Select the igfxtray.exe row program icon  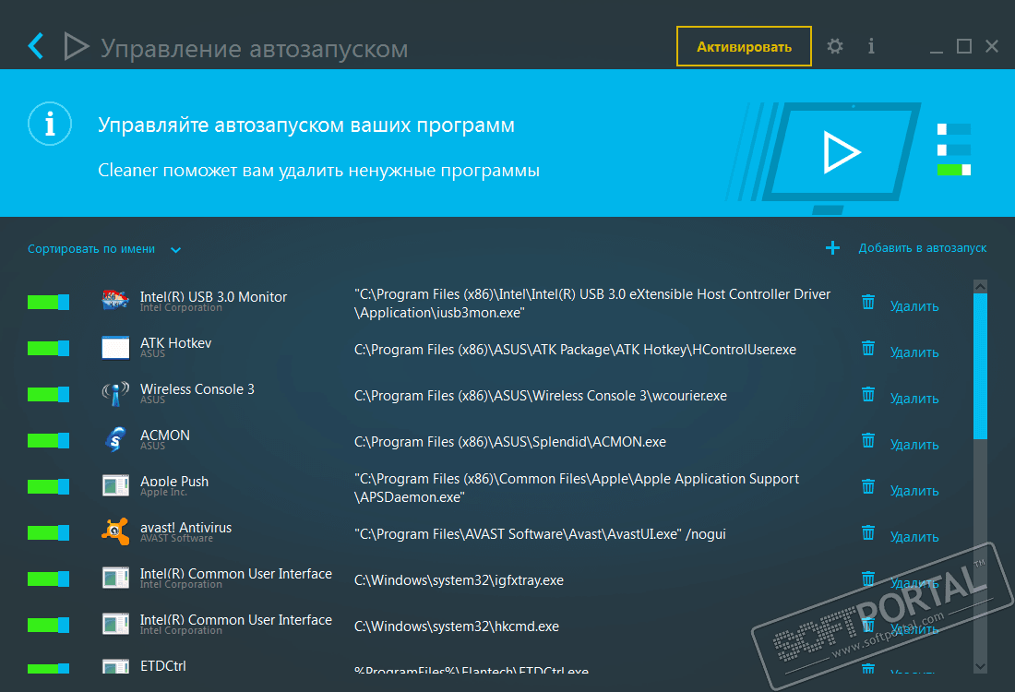pyautogui.click(x=115, y=579)
